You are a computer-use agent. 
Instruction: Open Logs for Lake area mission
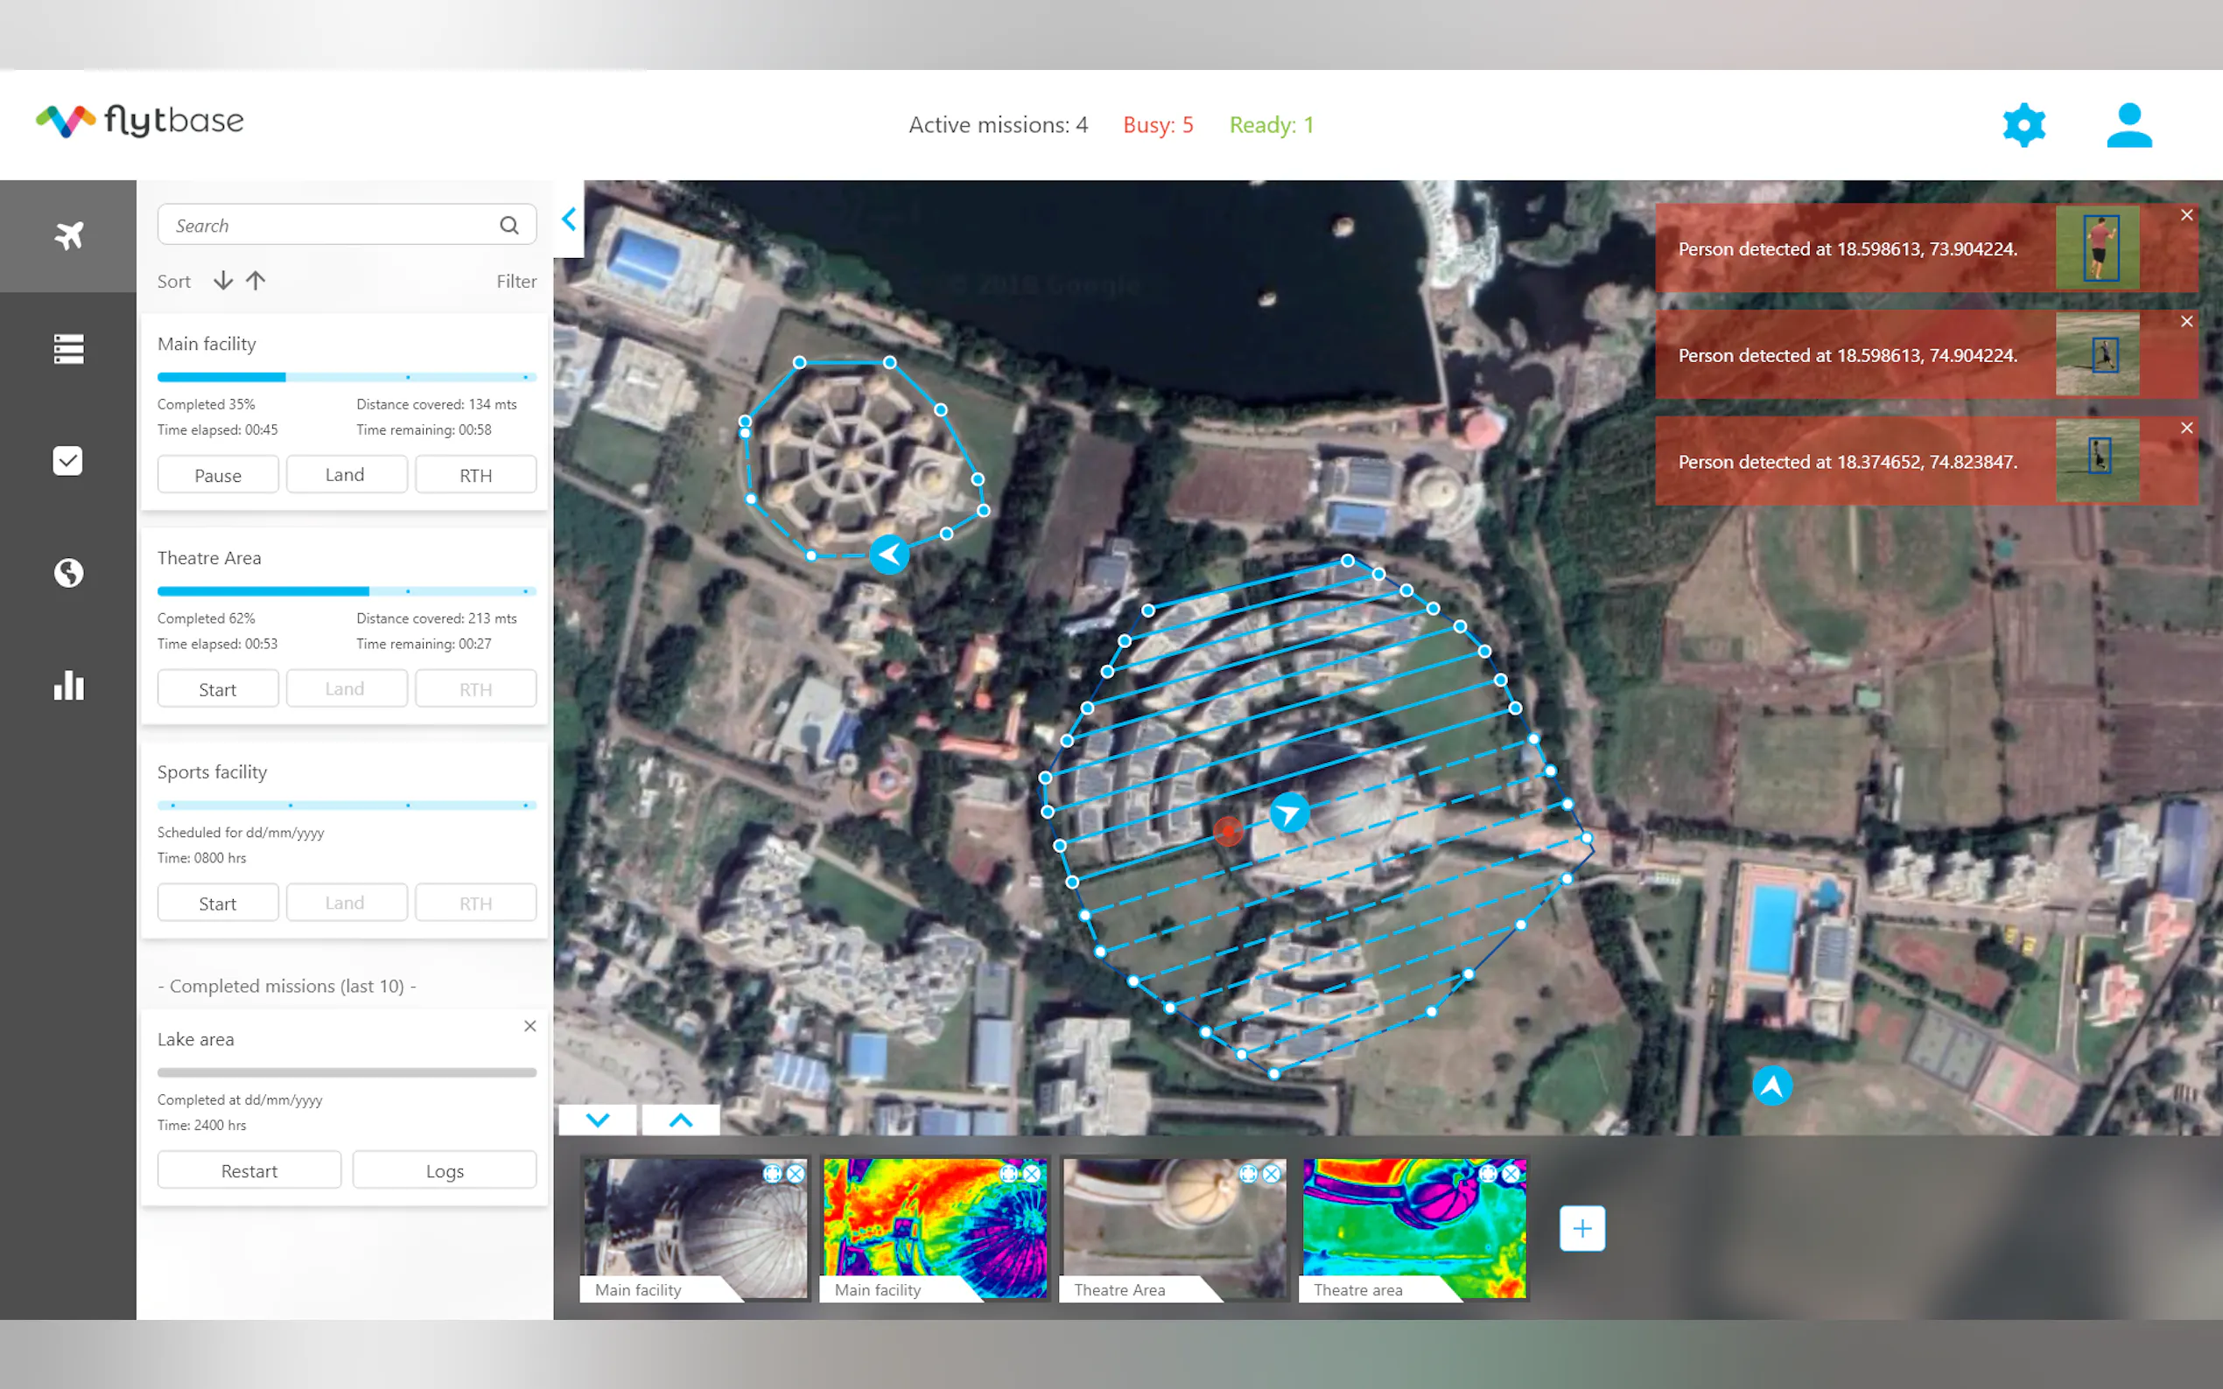[x=445, y=1170]
